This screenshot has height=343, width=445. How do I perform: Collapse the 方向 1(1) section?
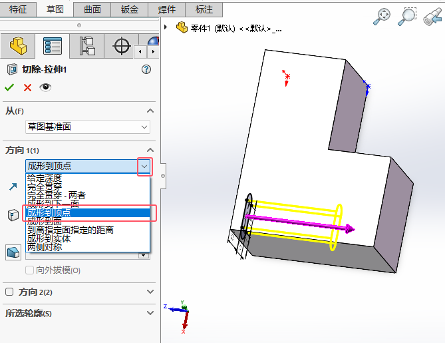pos(150,150)
